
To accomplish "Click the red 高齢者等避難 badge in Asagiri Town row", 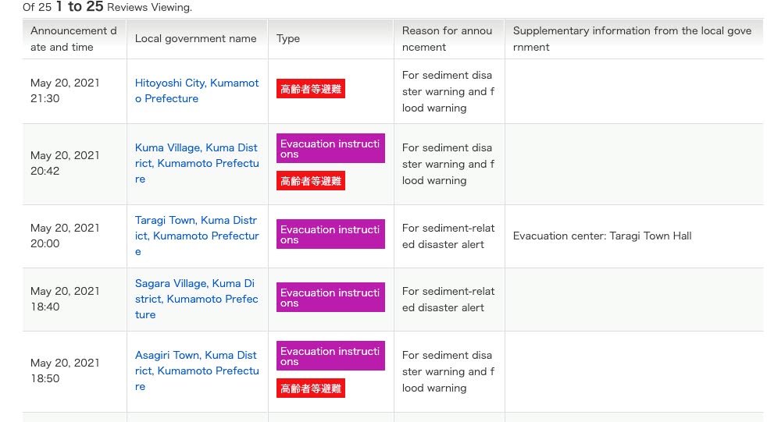I will pos(311,388).
